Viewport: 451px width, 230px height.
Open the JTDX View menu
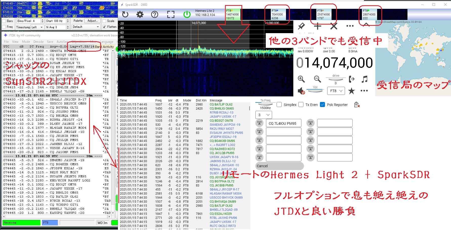pyautogui.click(x=15, y=42)
